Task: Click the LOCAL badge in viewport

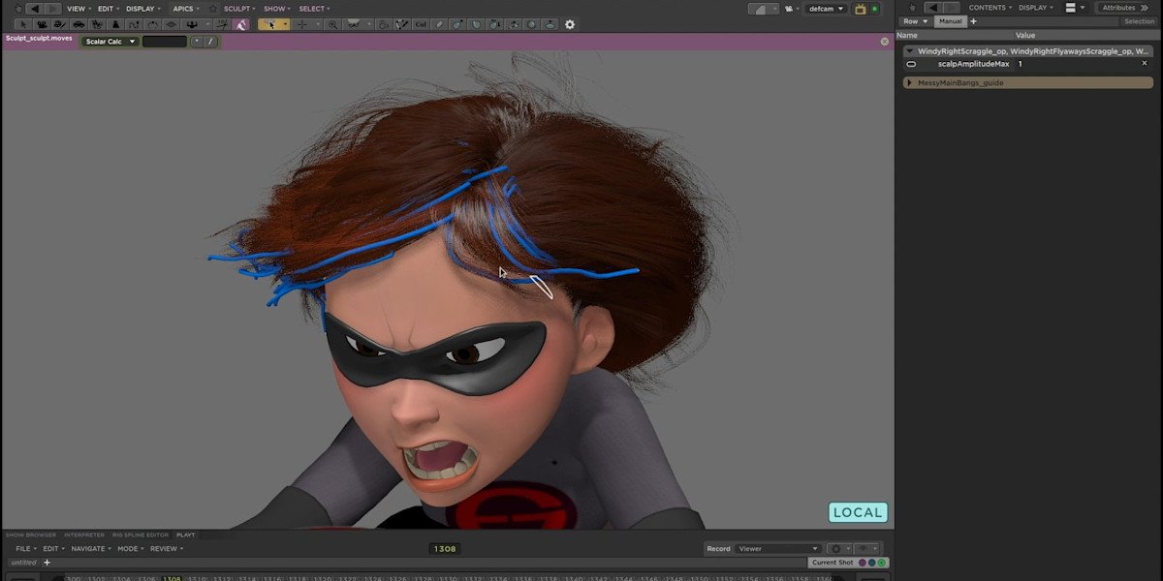Action: coord(858,513)
